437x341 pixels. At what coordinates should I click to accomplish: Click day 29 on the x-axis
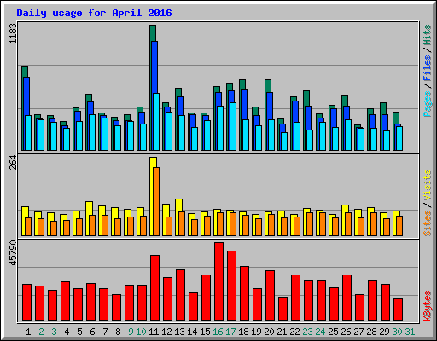[x=384, y=332]
